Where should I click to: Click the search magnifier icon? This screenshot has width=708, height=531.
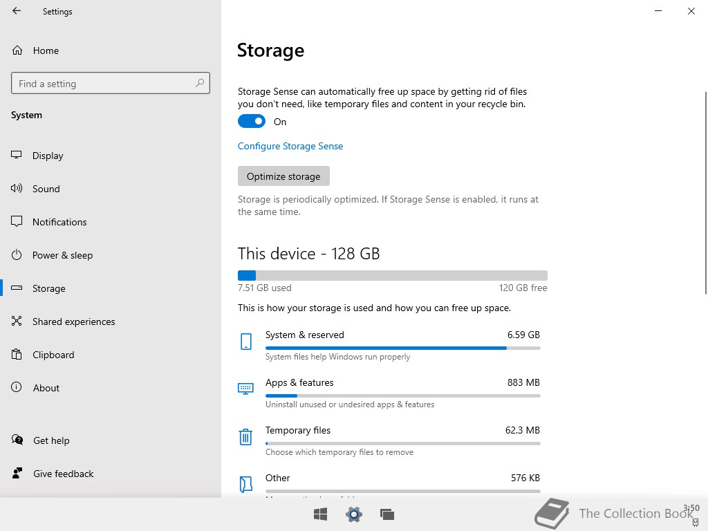coord(200,83)
